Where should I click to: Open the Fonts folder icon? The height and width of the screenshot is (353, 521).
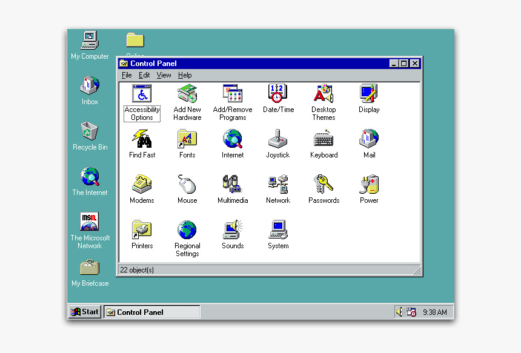[187, 139]
